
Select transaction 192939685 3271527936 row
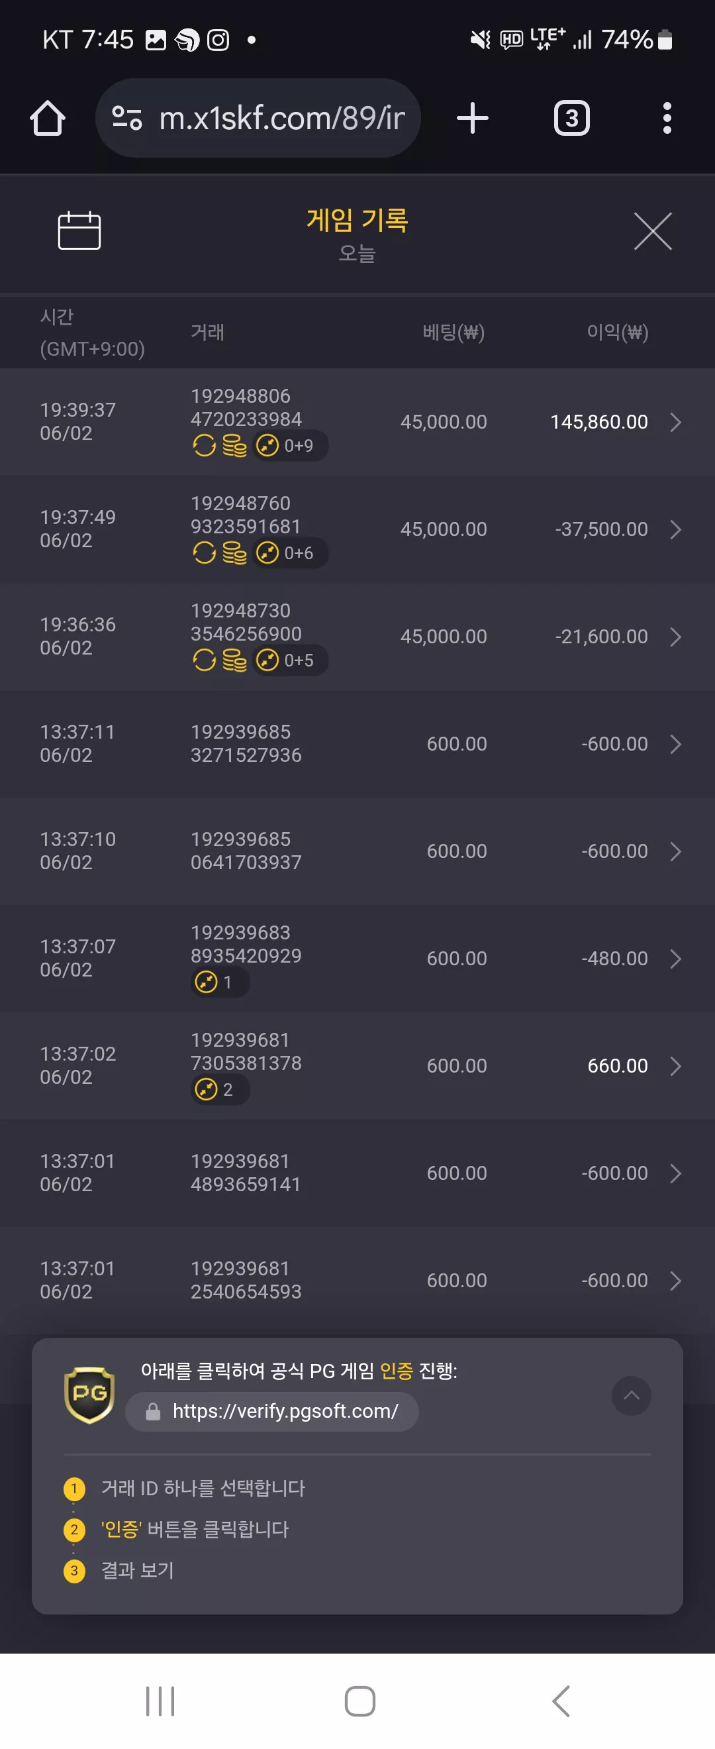click(358, 744)
